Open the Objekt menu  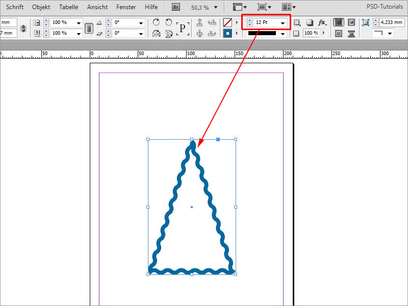[x=41, y=7]
